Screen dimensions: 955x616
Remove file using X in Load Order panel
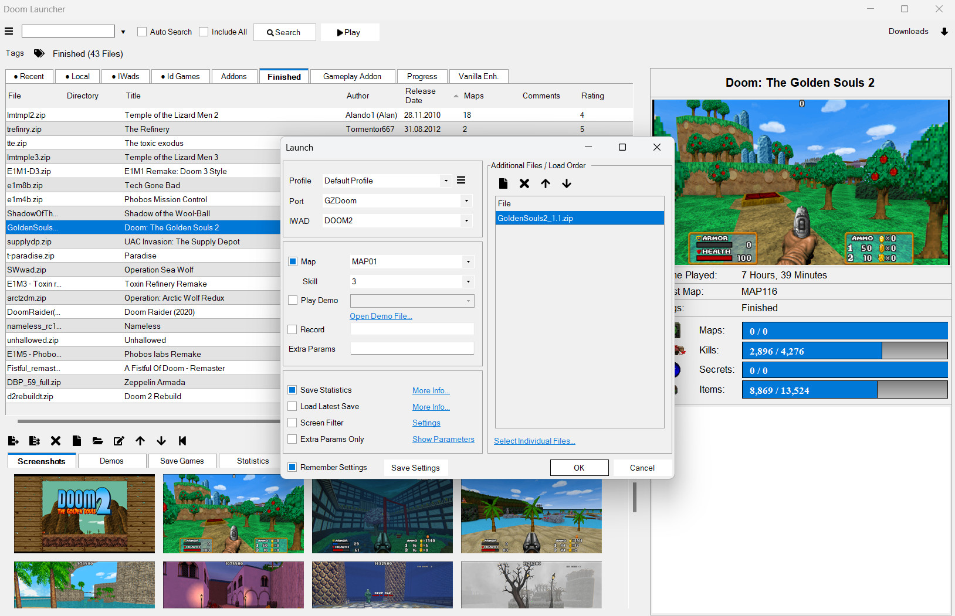click(x=524, y=183)
